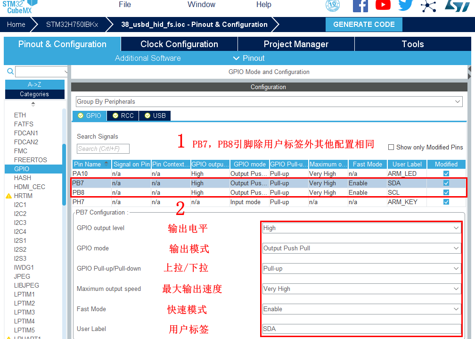The width and height of the screenshot is (475, 339).
Task: Open the Group By Peripherals dropdown
Action: (x=269, y=102)
